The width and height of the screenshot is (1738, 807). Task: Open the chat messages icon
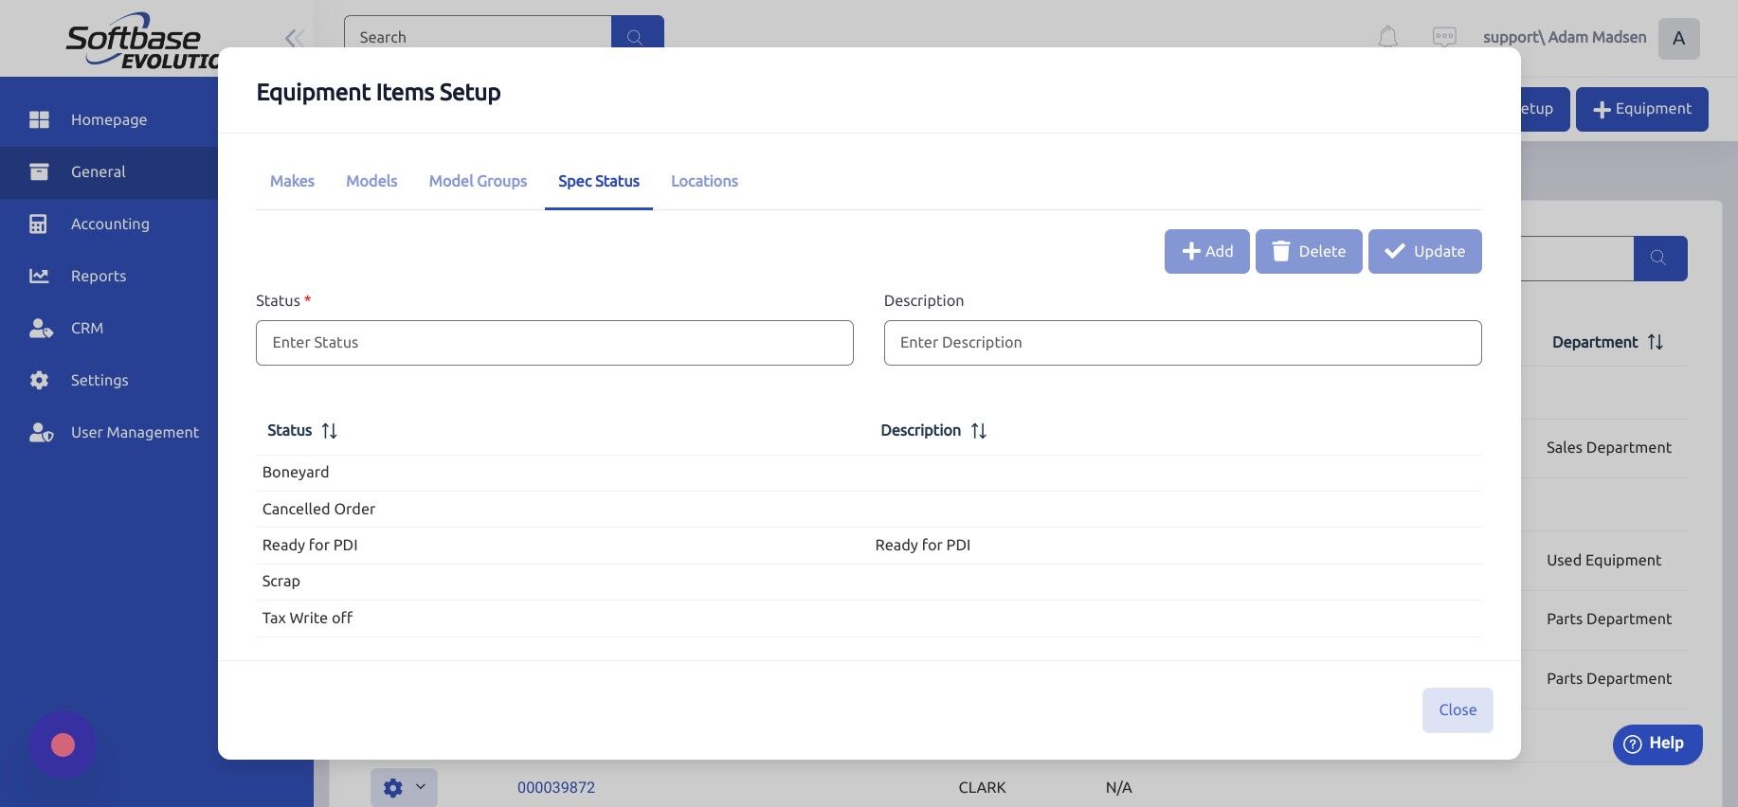(1444, 37)
